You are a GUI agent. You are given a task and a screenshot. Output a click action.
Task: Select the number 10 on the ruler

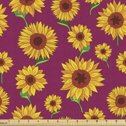[x=97, y=121]
